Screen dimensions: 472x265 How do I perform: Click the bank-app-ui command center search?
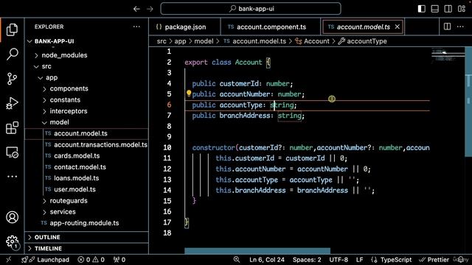click(x=251, y=9)
